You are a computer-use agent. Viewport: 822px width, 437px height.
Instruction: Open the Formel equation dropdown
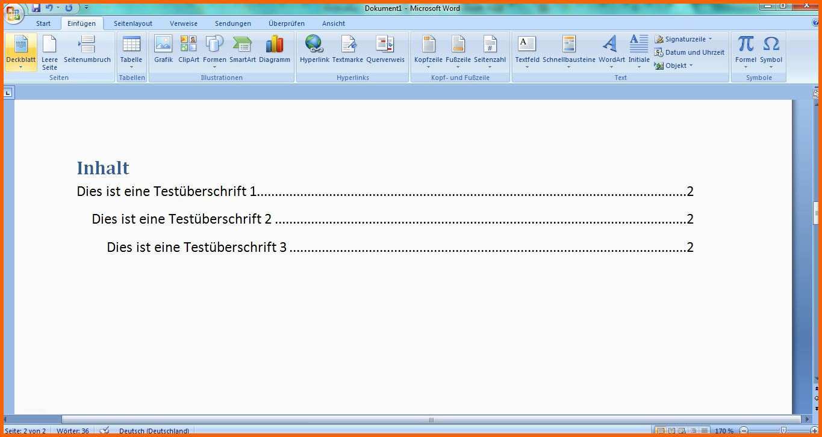746,52
